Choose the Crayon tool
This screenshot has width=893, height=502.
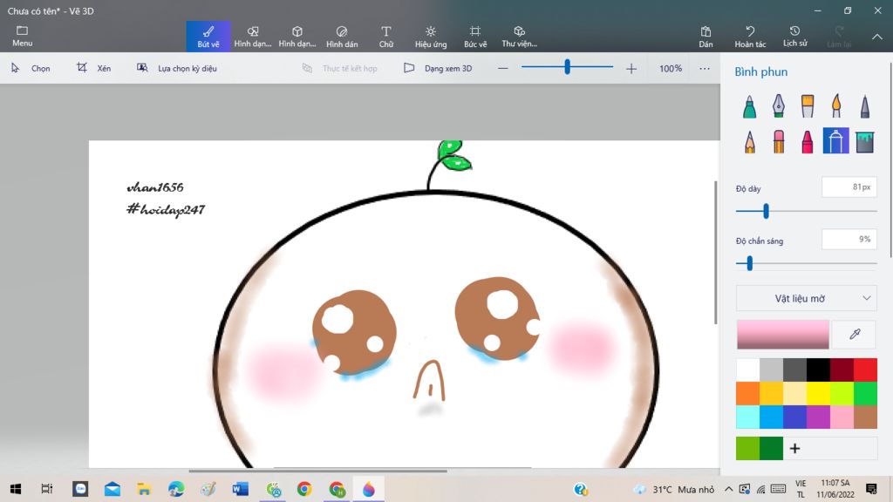[808, 141]
